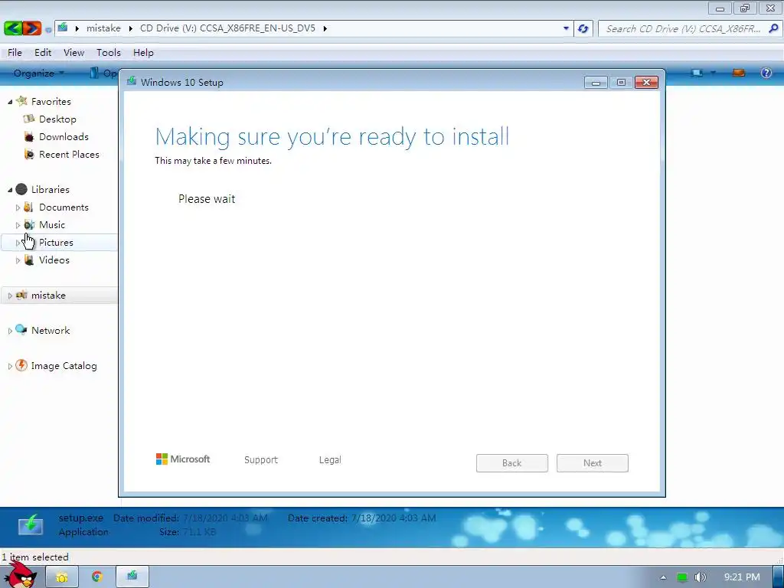Click the orange Forward navigation arrow
Viewport: 784px width, 588px height.
tap(31, 28)
